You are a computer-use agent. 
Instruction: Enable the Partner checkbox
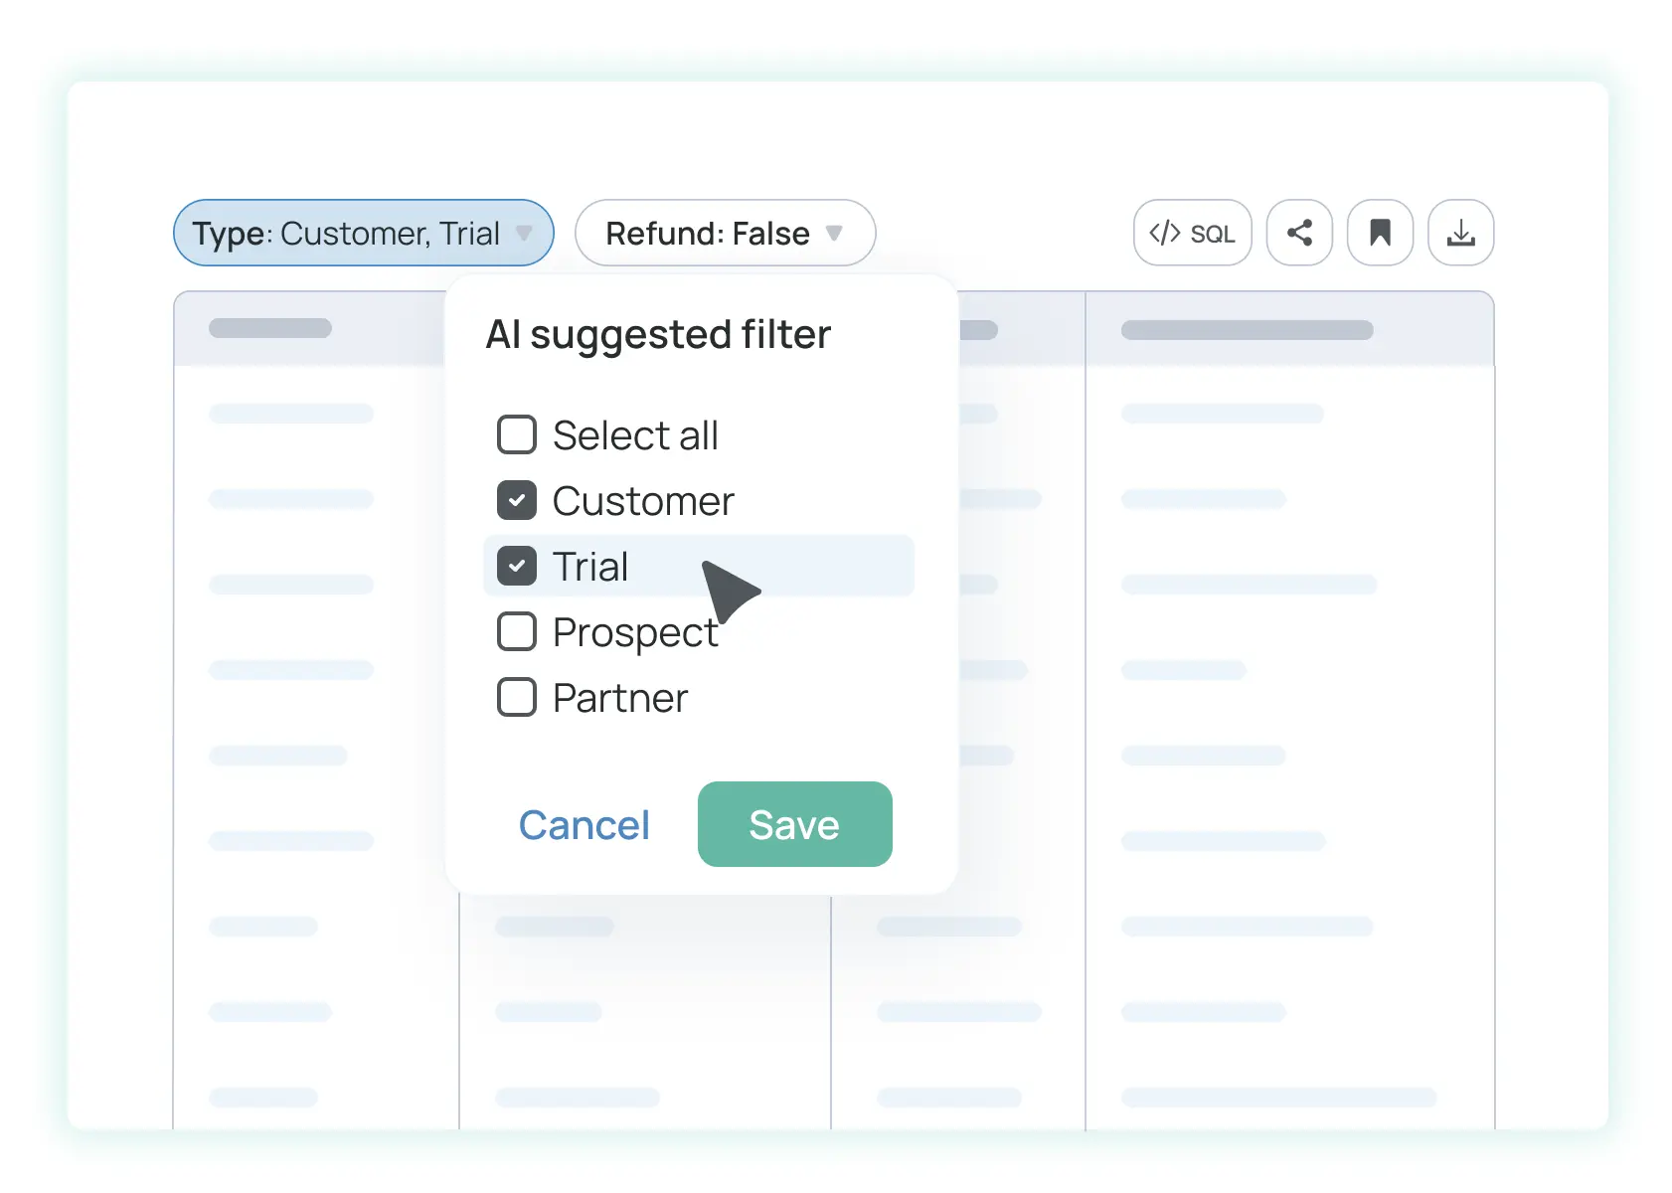point(516,697)
